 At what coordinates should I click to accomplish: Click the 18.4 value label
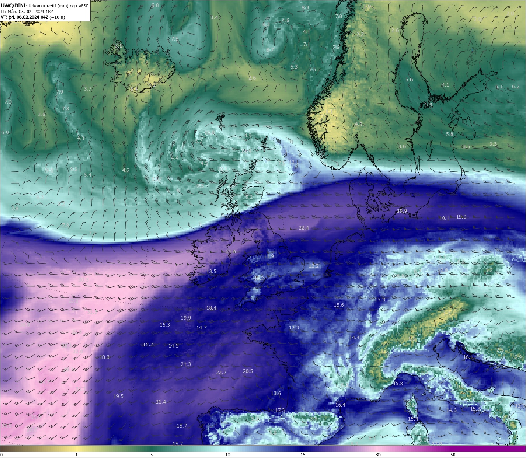tap(211, 308)
